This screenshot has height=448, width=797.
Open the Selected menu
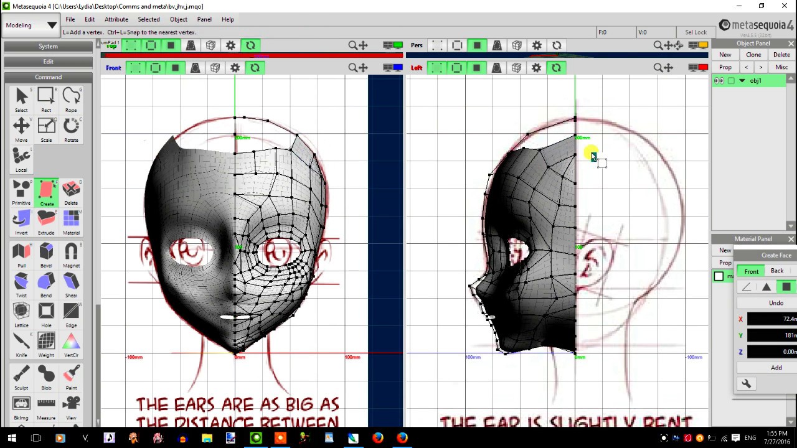click(149, 19)
